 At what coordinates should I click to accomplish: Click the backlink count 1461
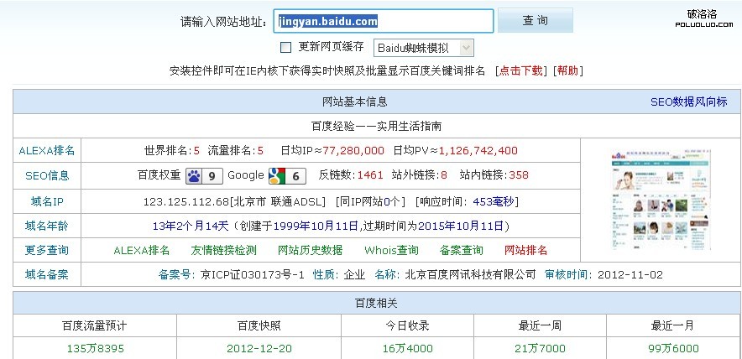(370, 175)
